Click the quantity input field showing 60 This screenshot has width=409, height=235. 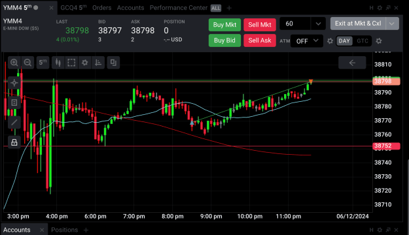coord(295,23)
